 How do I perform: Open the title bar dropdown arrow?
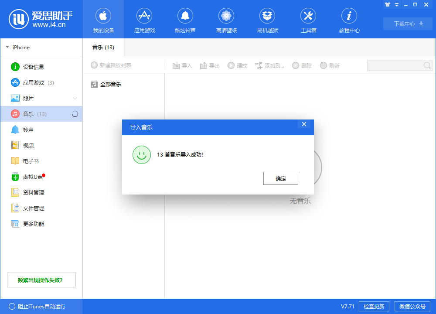[396, 4]
